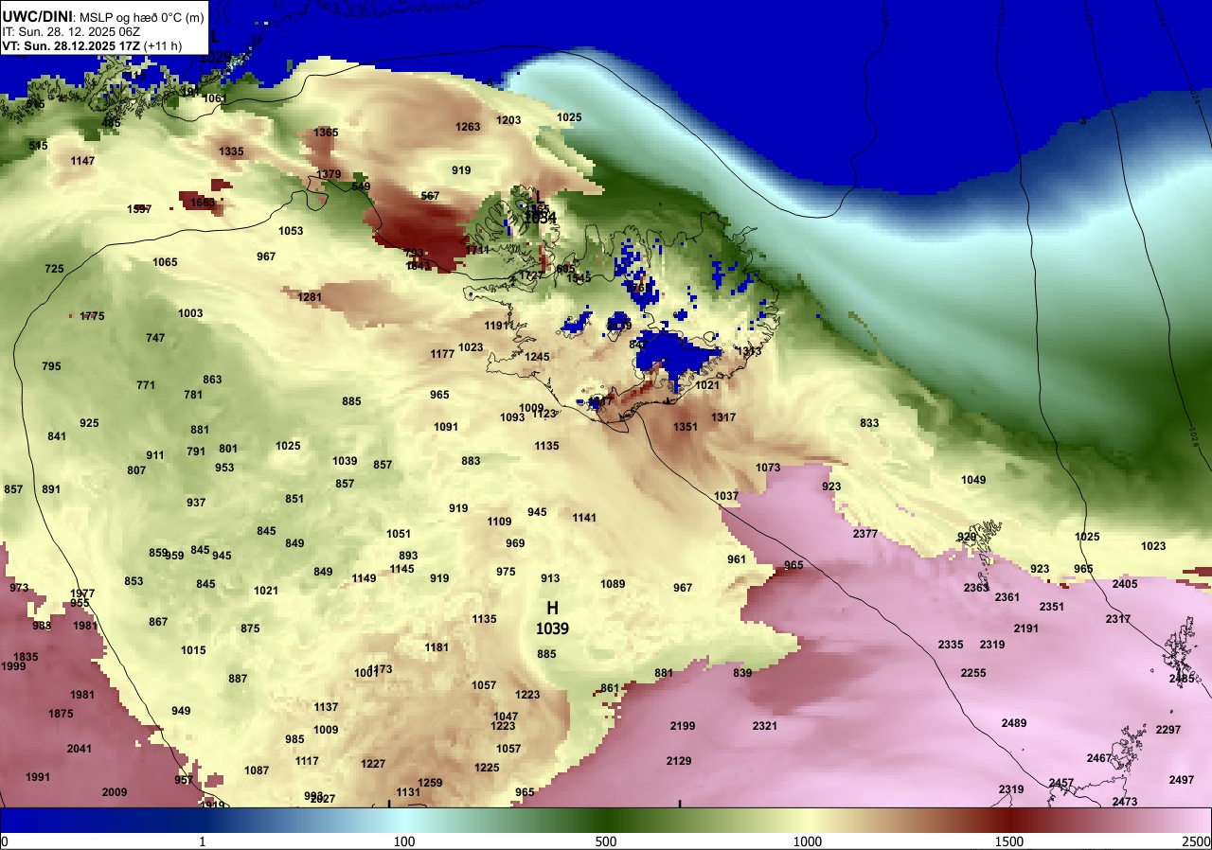
Task: Click the height value 1263
Action: click(468, 127)
